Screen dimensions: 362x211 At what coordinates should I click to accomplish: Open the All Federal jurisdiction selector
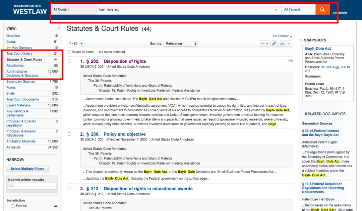pyautogui.click(x=298, y=9)
